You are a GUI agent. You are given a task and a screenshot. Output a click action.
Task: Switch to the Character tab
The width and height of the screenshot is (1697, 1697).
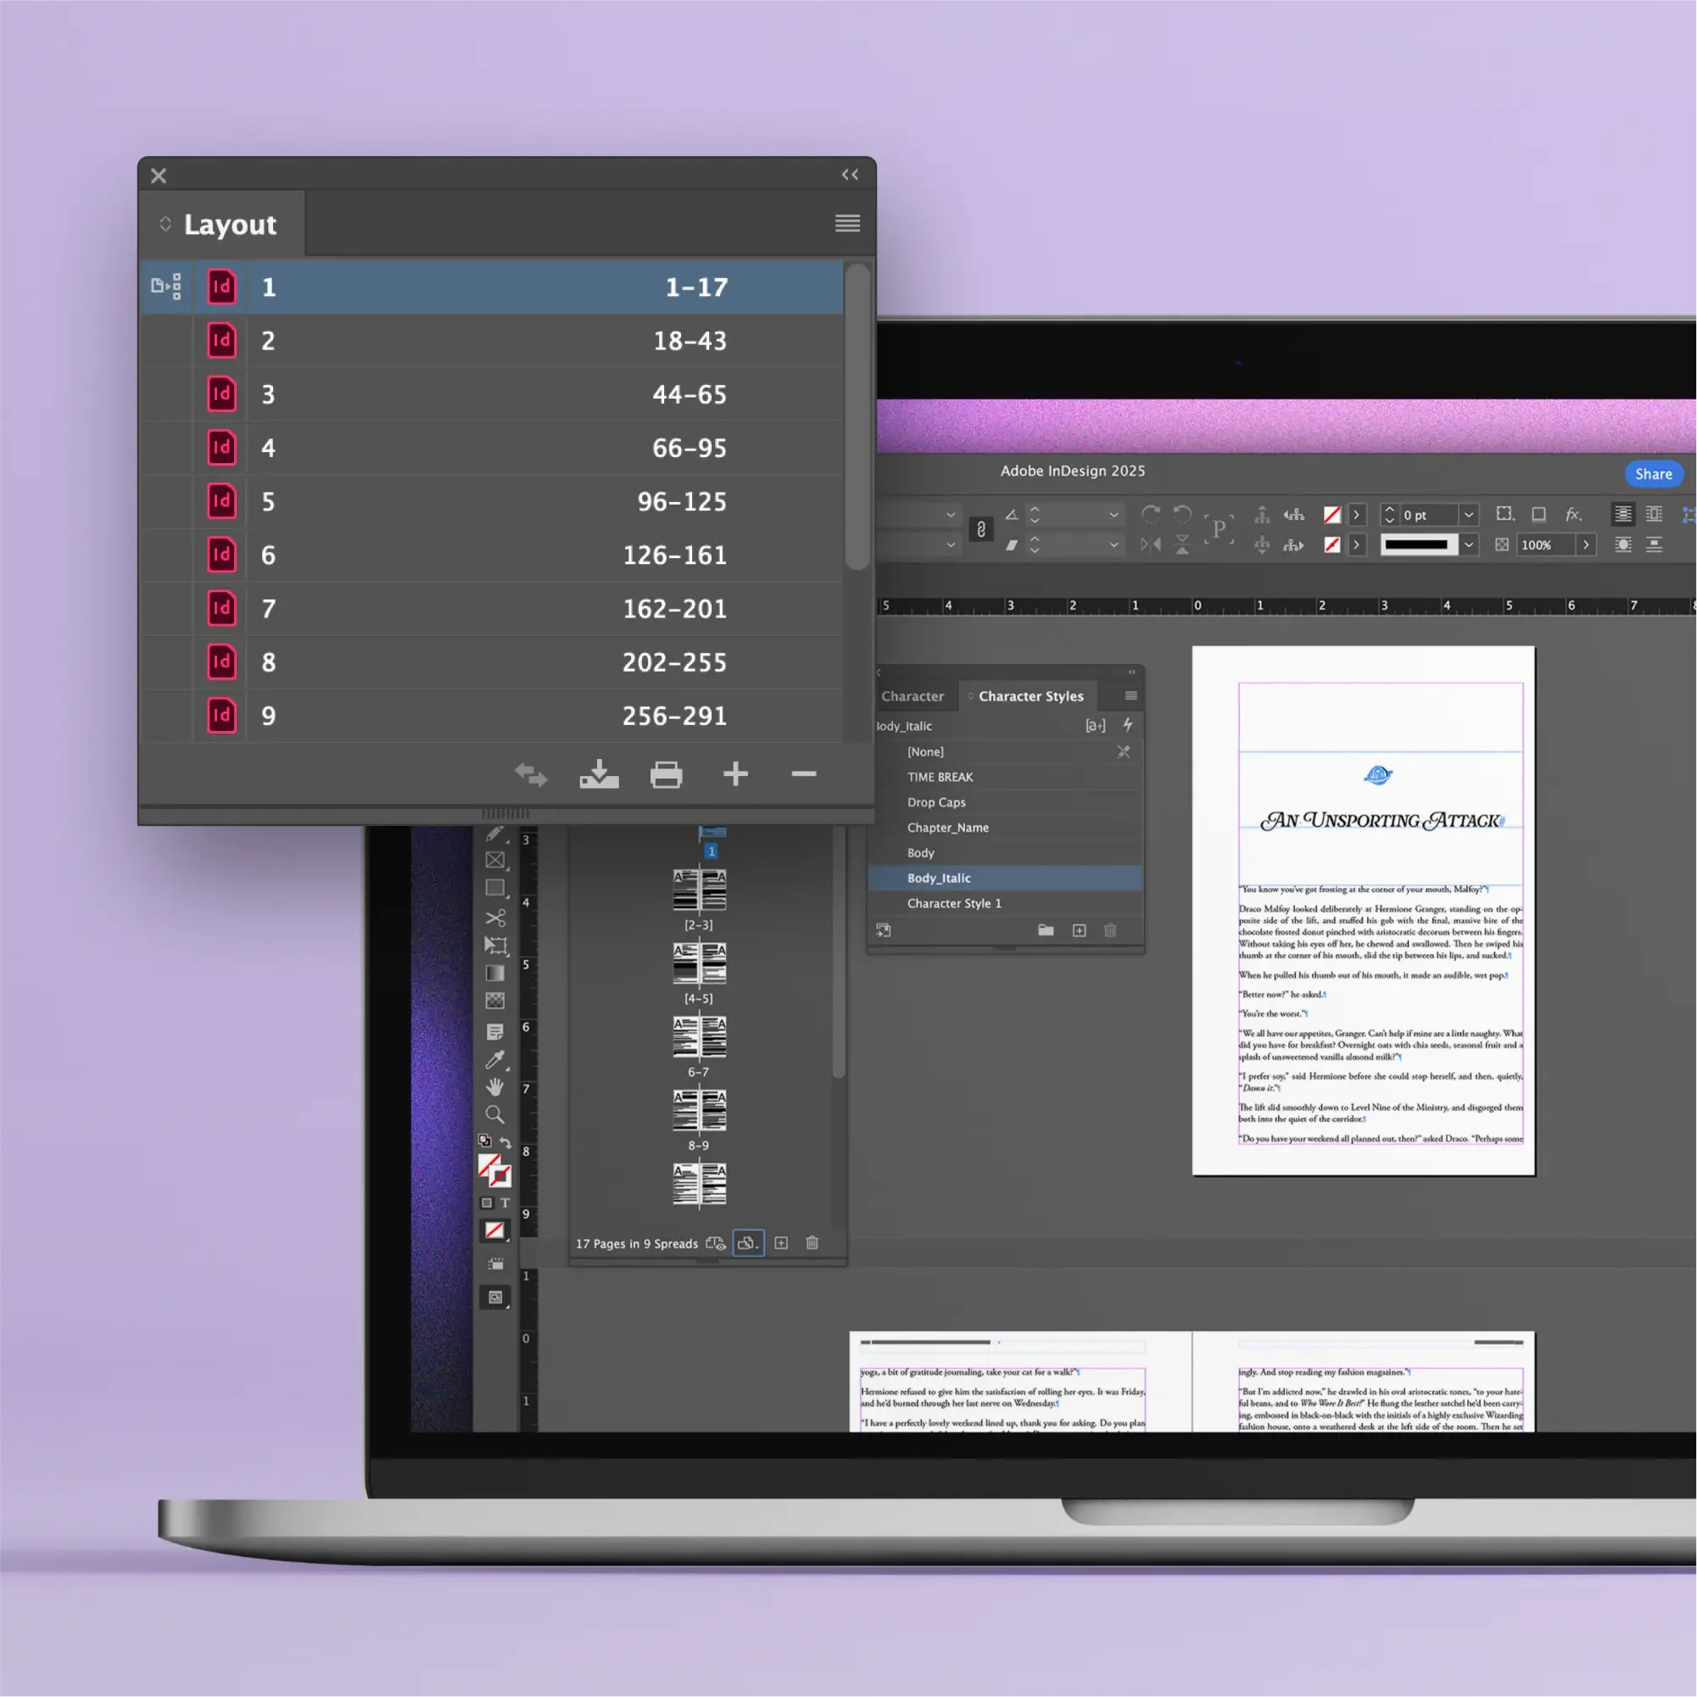(912, 695)
